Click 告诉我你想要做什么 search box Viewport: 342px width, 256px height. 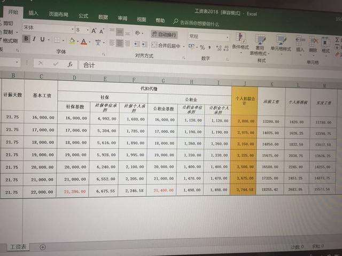coord(196,22)
